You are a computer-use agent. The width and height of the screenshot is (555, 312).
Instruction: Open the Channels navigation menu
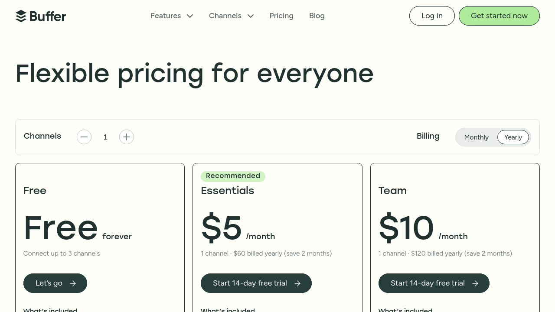[x=225, y=16]
